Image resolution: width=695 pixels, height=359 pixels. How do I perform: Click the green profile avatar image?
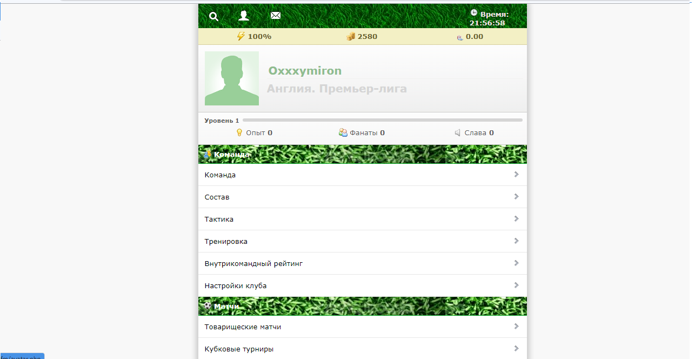232,78
